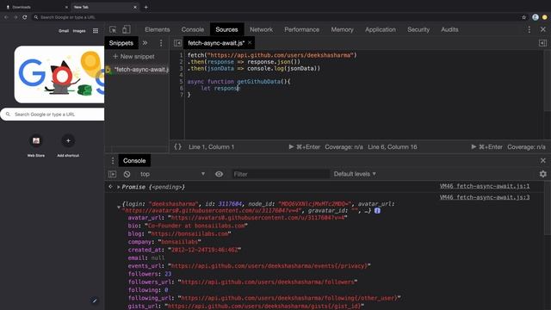Click the pretty print braces icon
This screenshot has height=310, width=551.
tap(178, 147)
